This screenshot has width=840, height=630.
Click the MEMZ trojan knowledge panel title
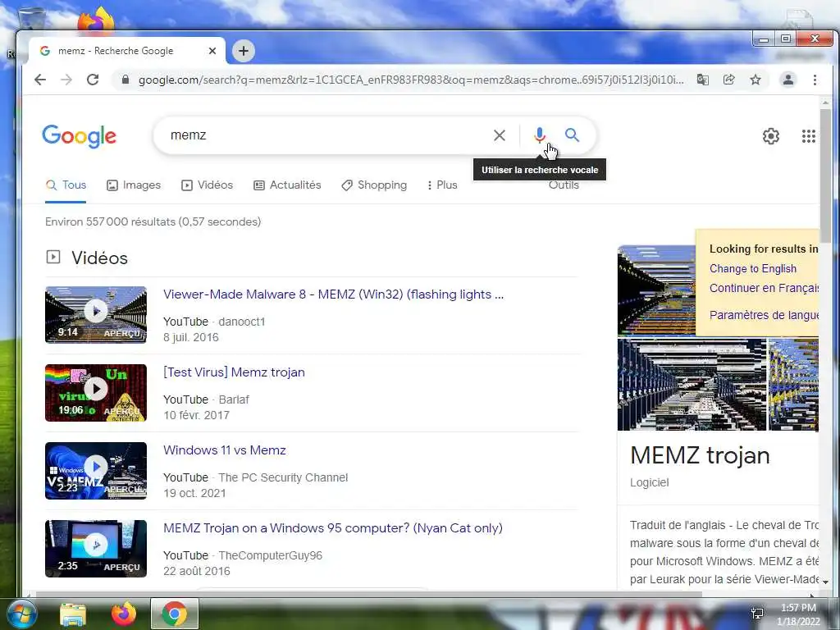700,456
